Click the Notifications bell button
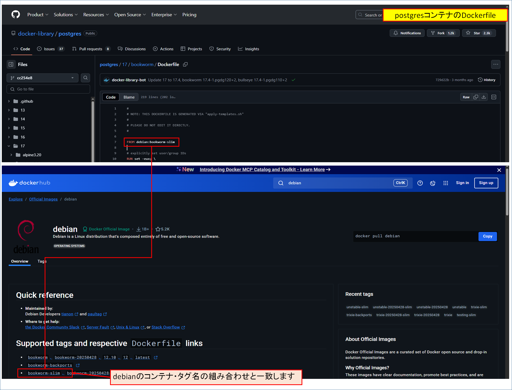This screenshot has height=390, width=512. pyautogui.click(x=407, y=33)
